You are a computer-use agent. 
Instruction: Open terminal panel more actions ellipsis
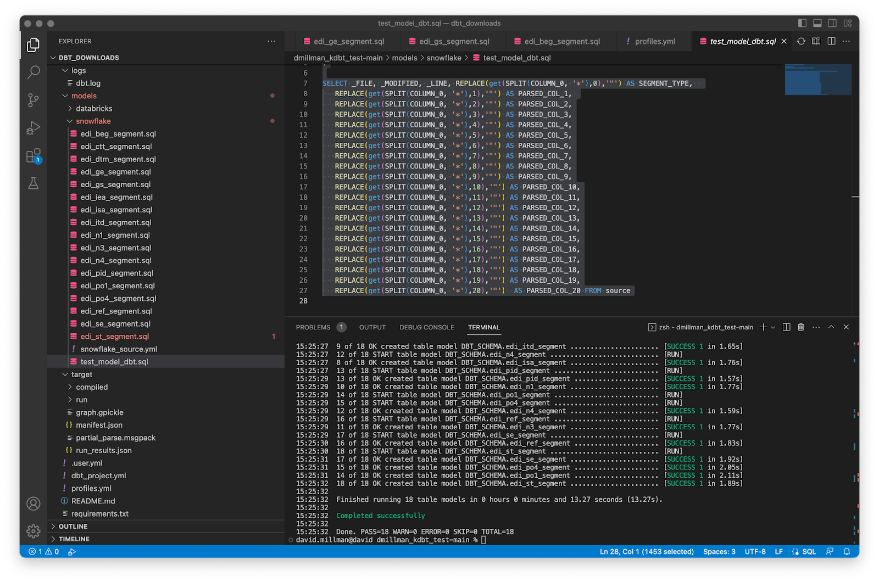(x=816, y=327)
